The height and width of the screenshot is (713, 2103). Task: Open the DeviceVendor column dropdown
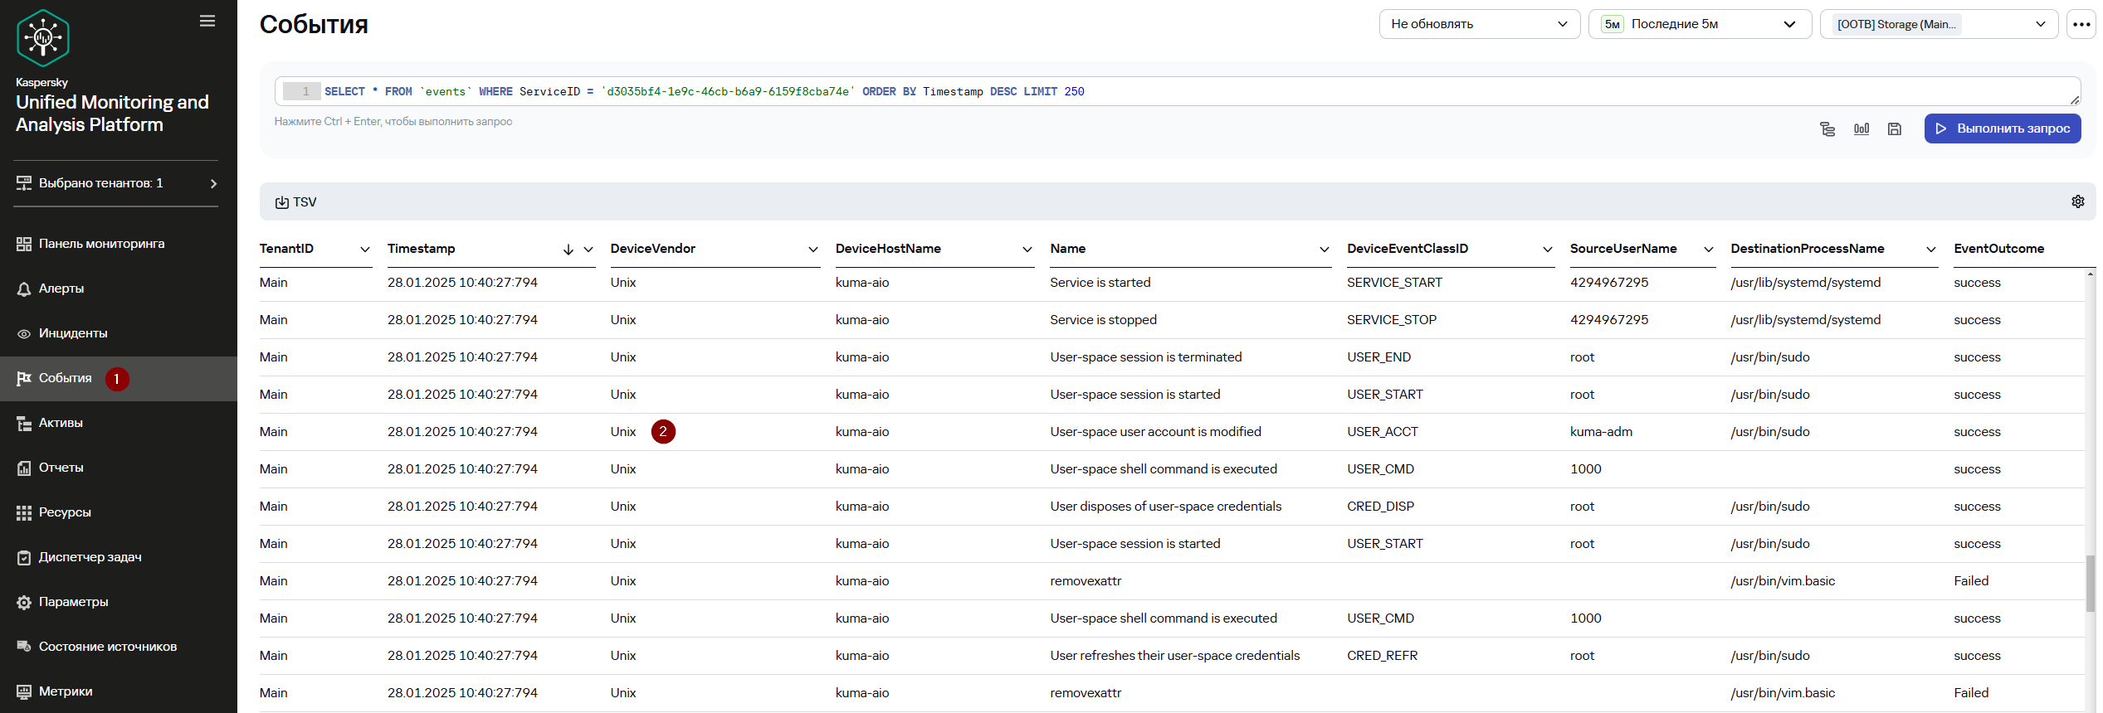[x=813, y=250]
